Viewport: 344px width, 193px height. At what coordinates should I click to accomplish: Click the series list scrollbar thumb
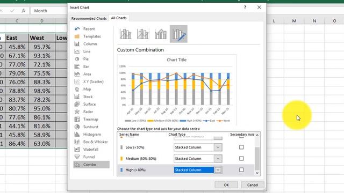257,159
